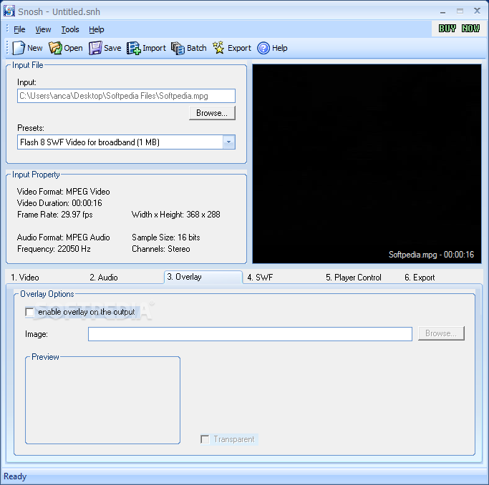Maximize the Snosh window
Viewport: 489px width, 485px height.
tap(460, 11)
